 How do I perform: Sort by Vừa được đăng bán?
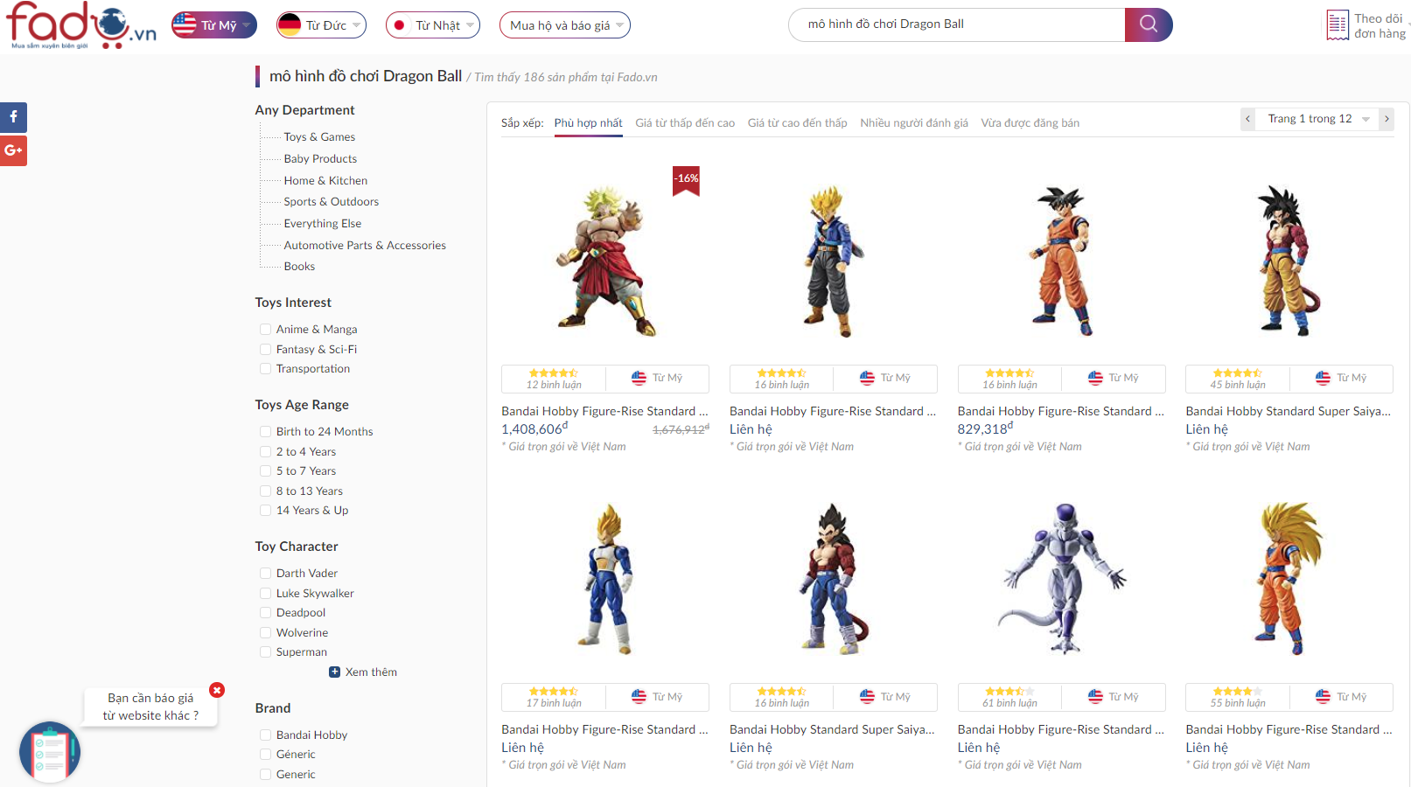(1030, 123)
